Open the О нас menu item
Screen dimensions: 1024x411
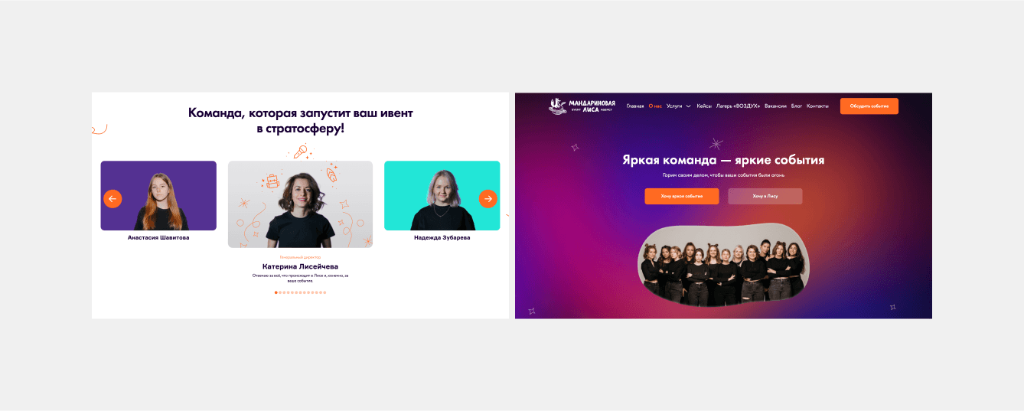655,106
